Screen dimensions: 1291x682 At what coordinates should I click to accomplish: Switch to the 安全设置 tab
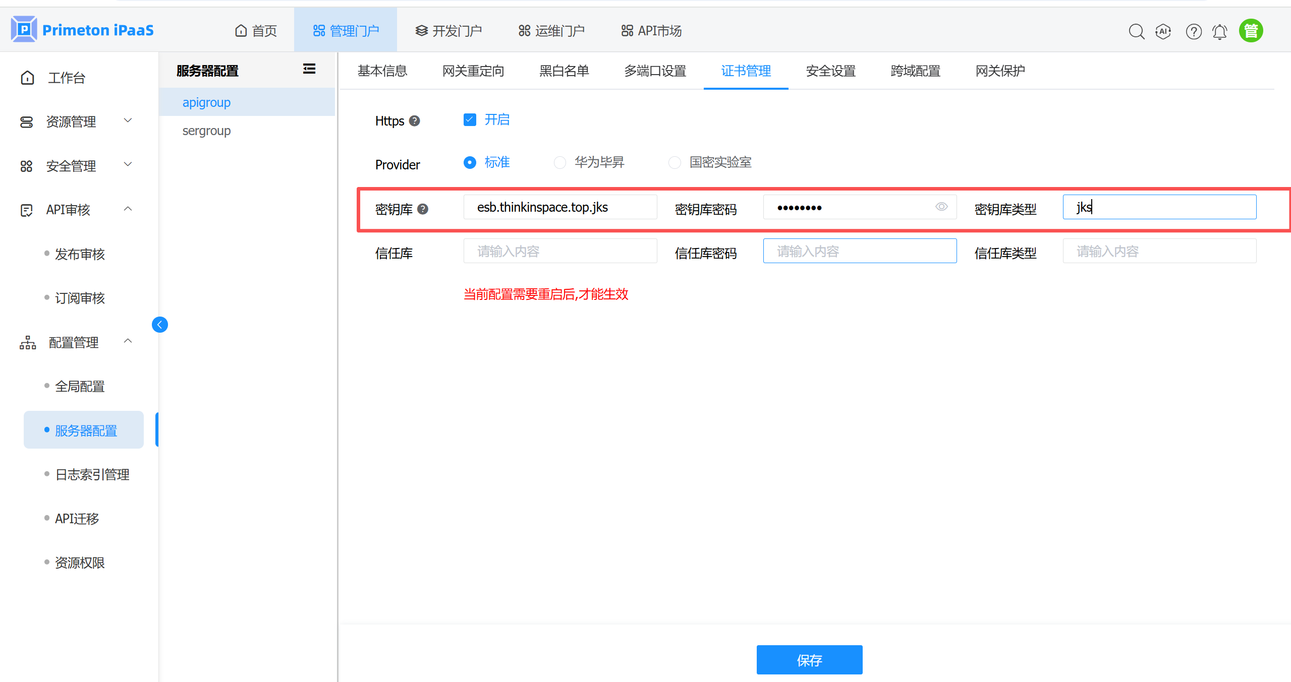click(830, 71)
